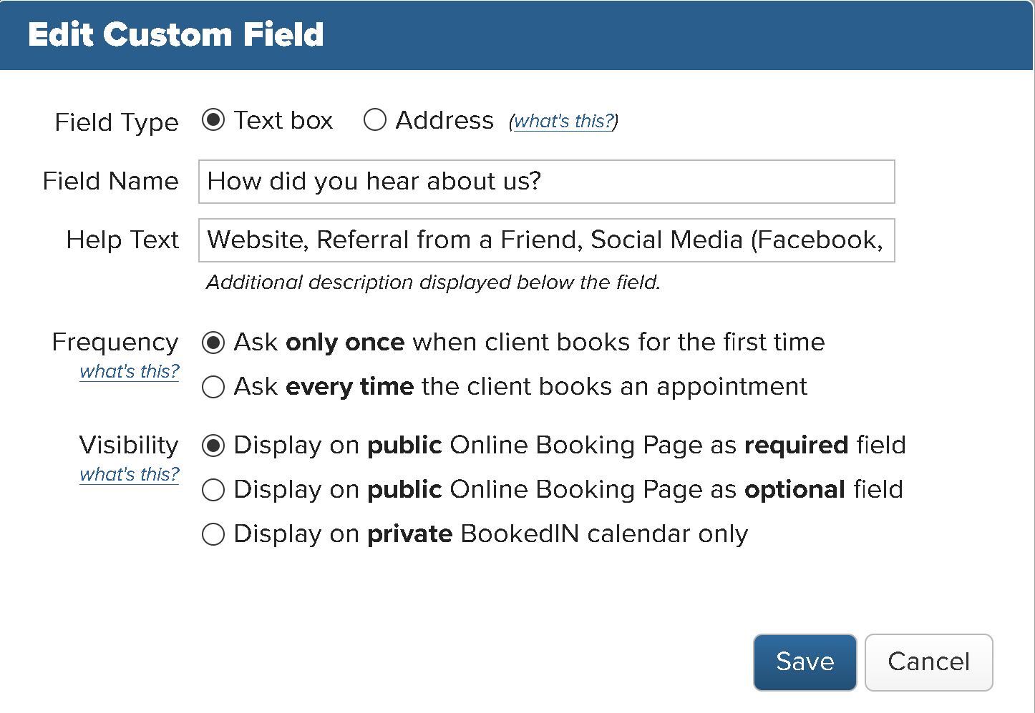The height and width of the screenshot is (713, 1035).
Task: Click the Additional description hint text
Action: (x=433, y=282)
